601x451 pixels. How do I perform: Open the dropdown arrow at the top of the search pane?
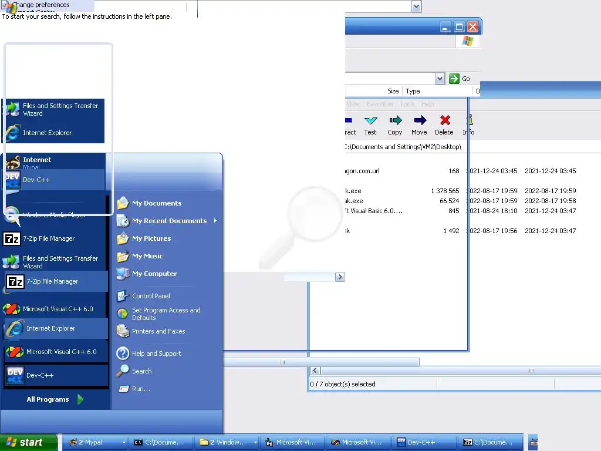416,6
